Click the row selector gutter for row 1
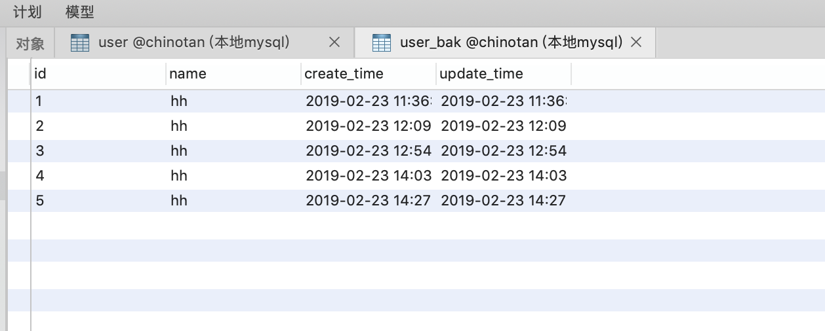This screenshot has height=331, width=825. point(19,101)
